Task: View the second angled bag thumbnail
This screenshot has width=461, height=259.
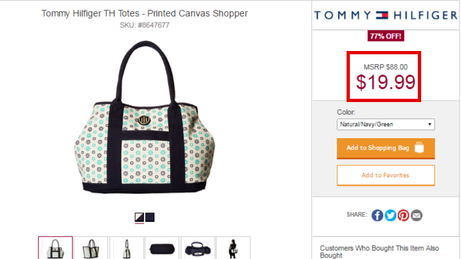Action: (91, 248)
